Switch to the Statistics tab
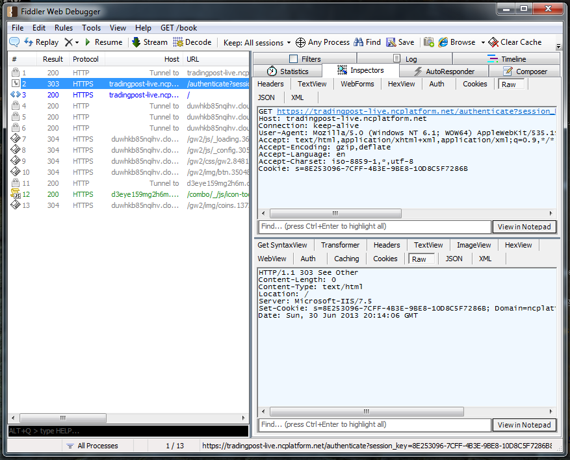Viewport: 570px width, 460px height. (x=287, y=71)
